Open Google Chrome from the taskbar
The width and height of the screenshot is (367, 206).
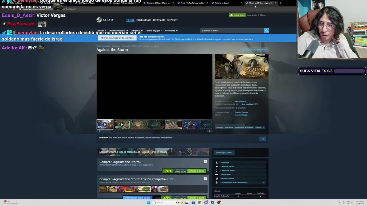[200, 203]
